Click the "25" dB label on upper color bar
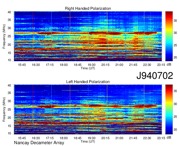The width and height of the screenshot is (180, 146). [x=175, y=45]
